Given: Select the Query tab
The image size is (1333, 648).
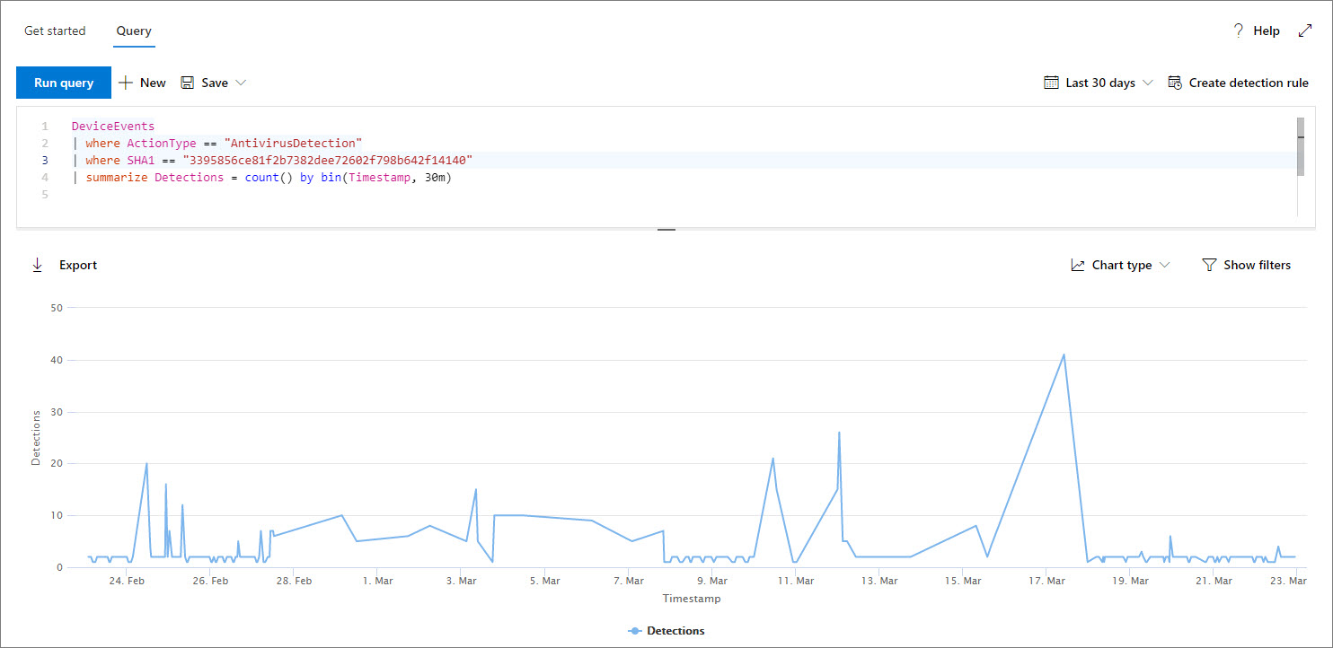Looking at the screenshot, I should tap(134, 31).
